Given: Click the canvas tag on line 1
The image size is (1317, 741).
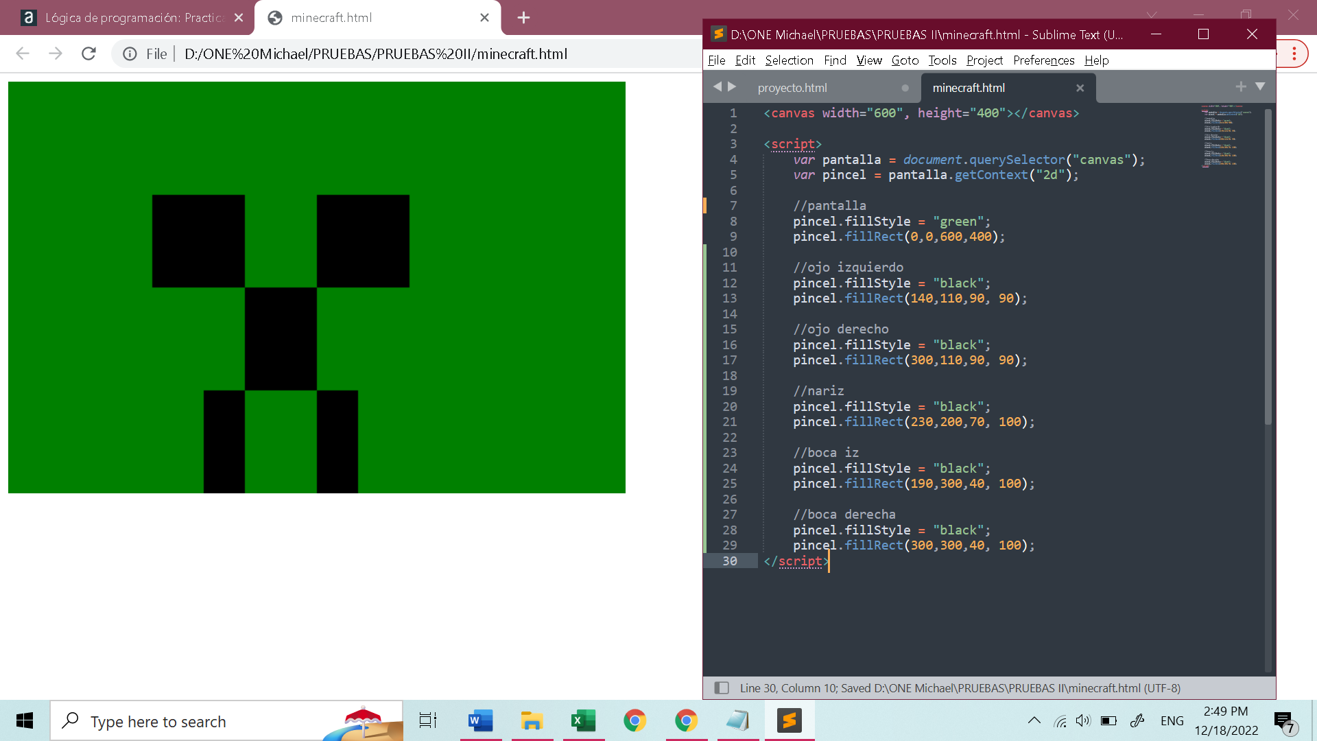Looking at the screenshot, I should [921, 113].
